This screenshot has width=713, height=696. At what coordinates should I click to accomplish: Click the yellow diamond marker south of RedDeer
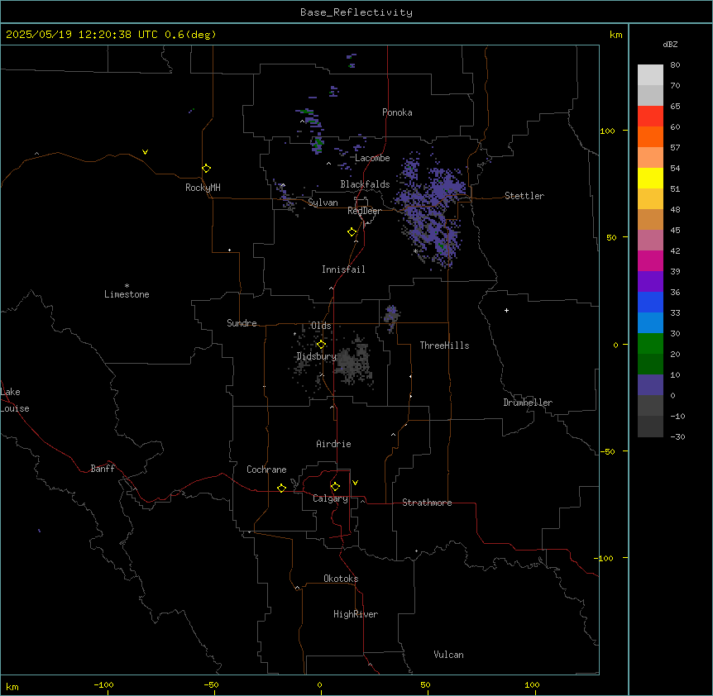352,232
